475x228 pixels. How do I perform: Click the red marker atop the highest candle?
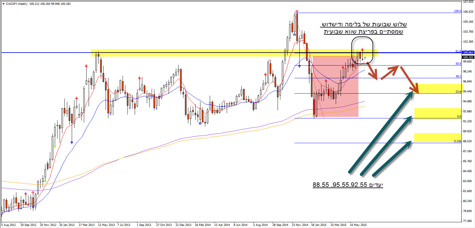pyautogui.click(x=297, y=11)
